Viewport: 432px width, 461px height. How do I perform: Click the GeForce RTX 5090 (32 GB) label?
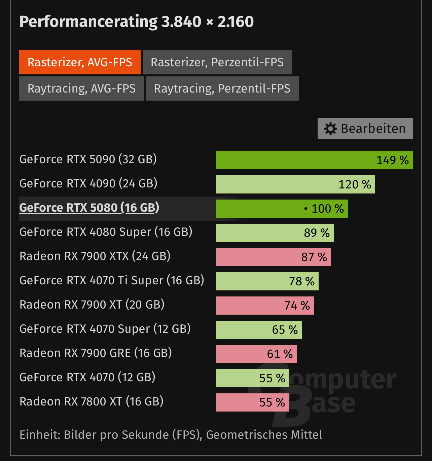(88, 159)
